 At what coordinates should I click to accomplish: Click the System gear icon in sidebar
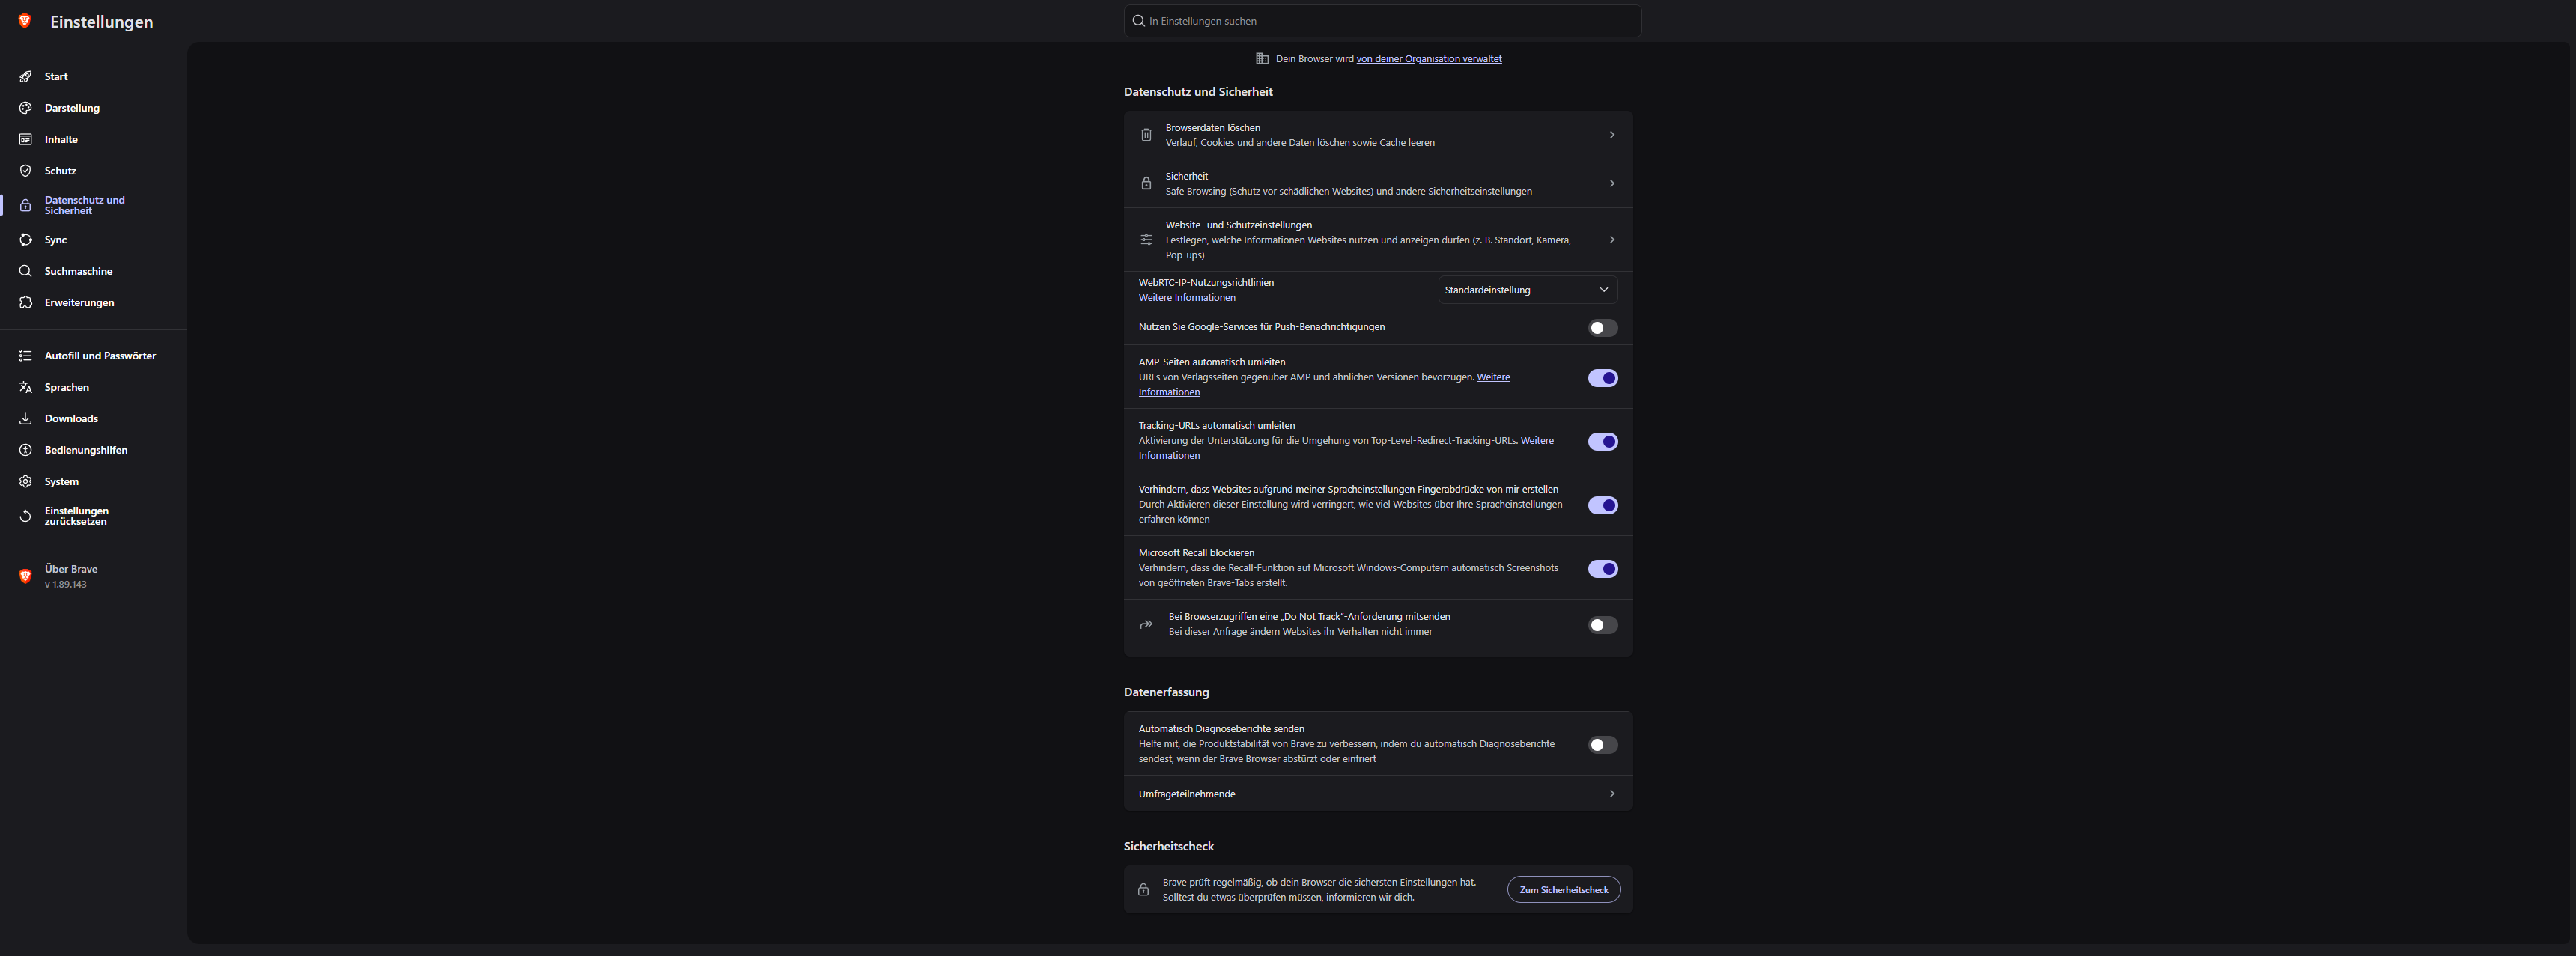26,482
